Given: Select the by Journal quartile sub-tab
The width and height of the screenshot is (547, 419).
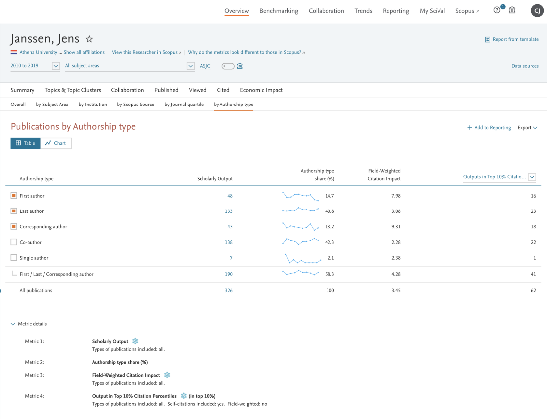Looking at the screenshot, I should [184, 105].
